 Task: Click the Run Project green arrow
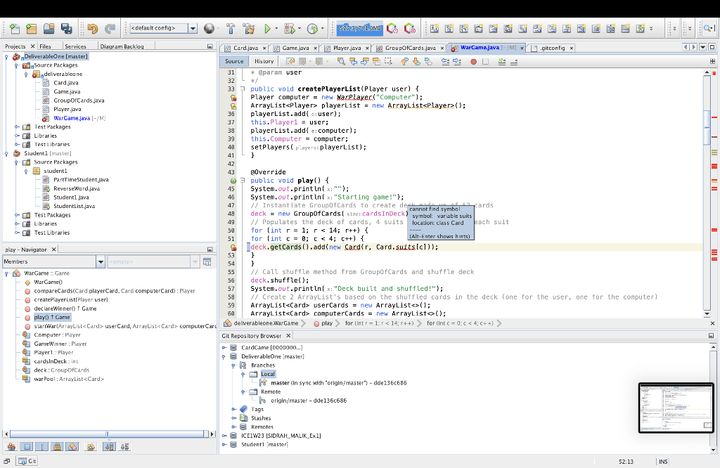tap(267, 29)
